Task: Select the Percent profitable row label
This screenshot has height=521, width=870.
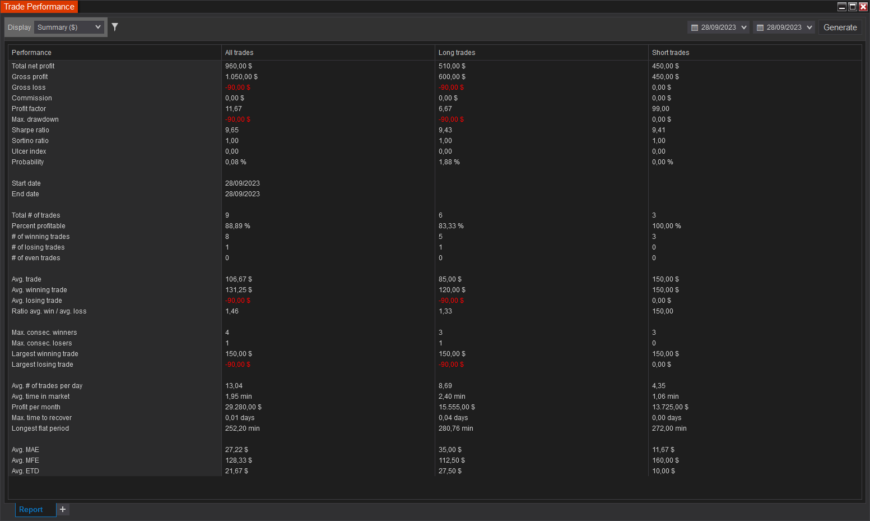Action: [x=39, y=226]
